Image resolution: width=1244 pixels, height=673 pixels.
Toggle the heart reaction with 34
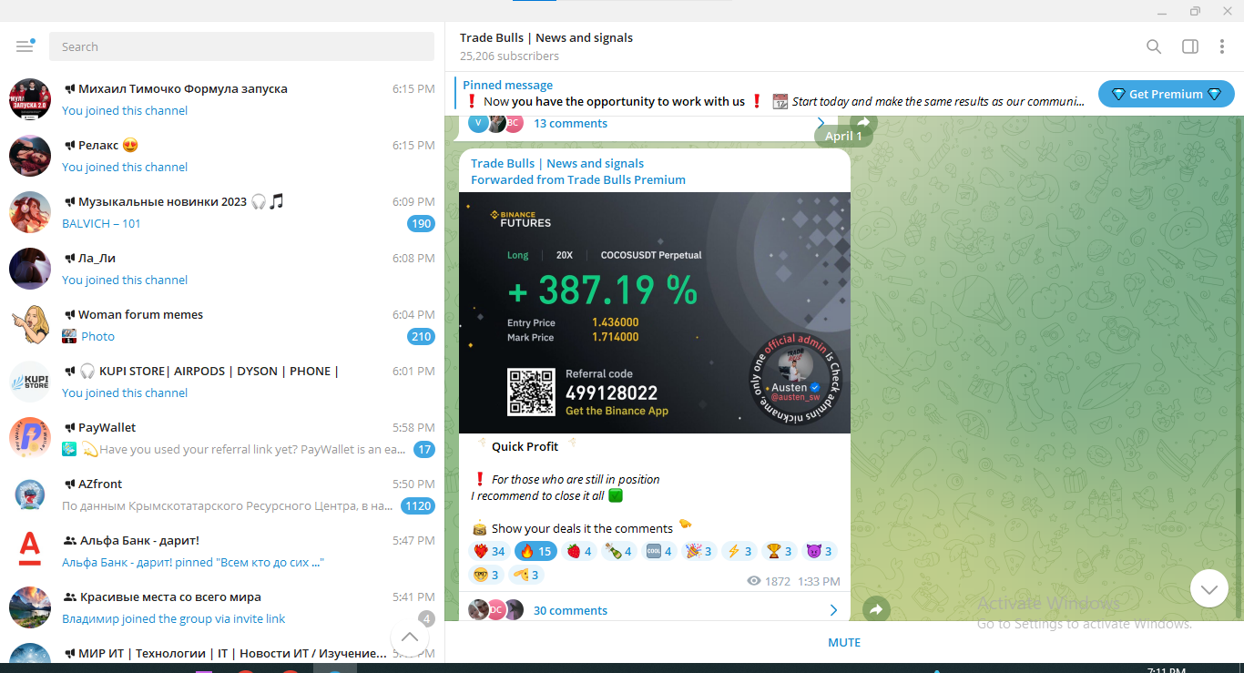click(489, 551)
